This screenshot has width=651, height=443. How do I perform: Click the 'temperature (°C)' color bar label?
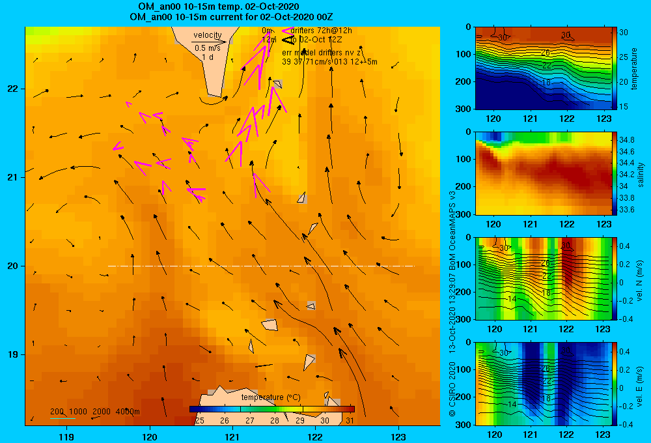[x=271, y=397]
